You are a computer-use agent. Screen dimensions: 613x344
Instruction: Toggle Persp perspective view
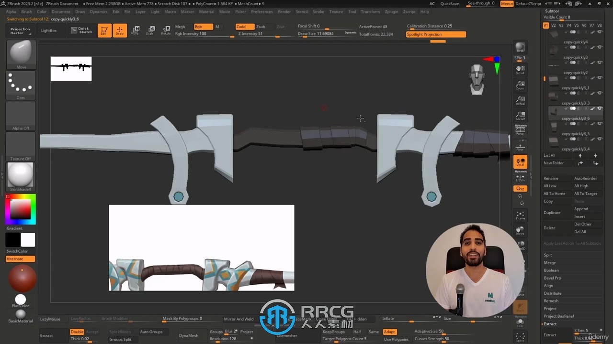(x=521, y=130)
